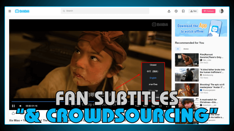The height and width of the screenshot is (131, 234).
Task: Turn subtitles off by selecting Closed
Action: pos(153,65)
